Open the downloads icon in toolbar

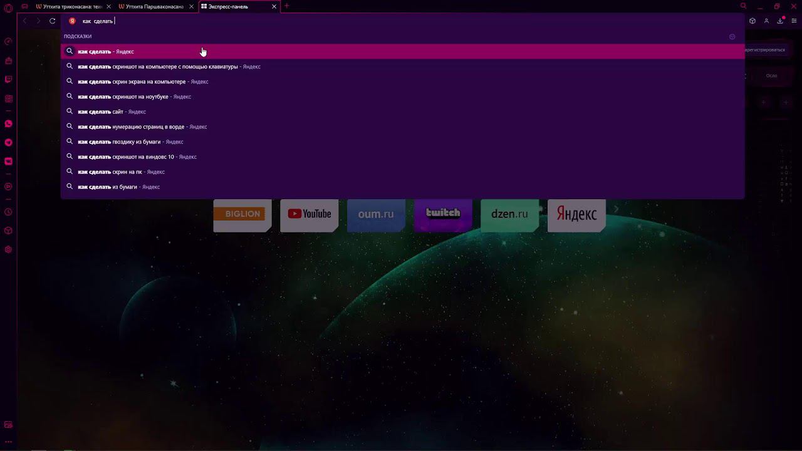pyautogui.click(x=780, y=21)
